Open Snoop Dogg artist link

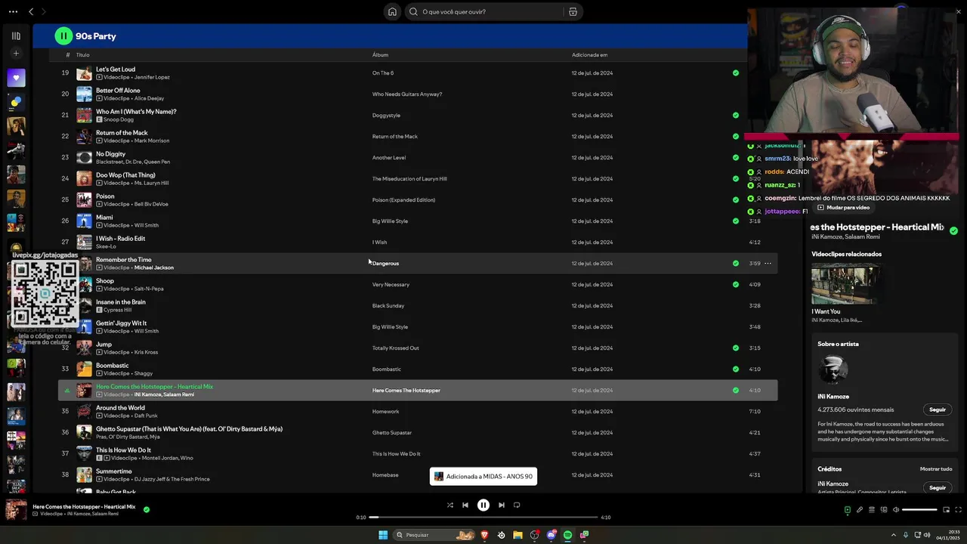point(118,119)
